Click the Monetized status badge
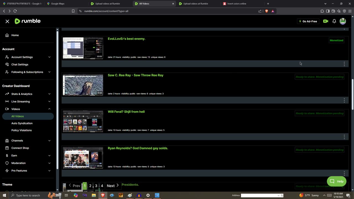 click(336, 40)
